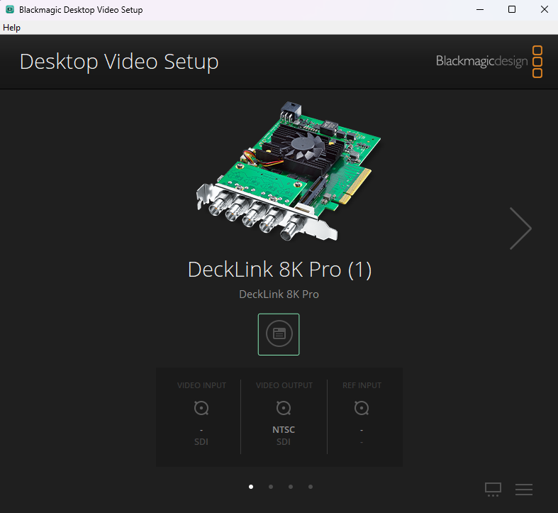The height and width of the screenshot is (513, 558).
Task: Click the Desktop Video Setup heading
Action: pyautogui.click(x=119, y=62)
